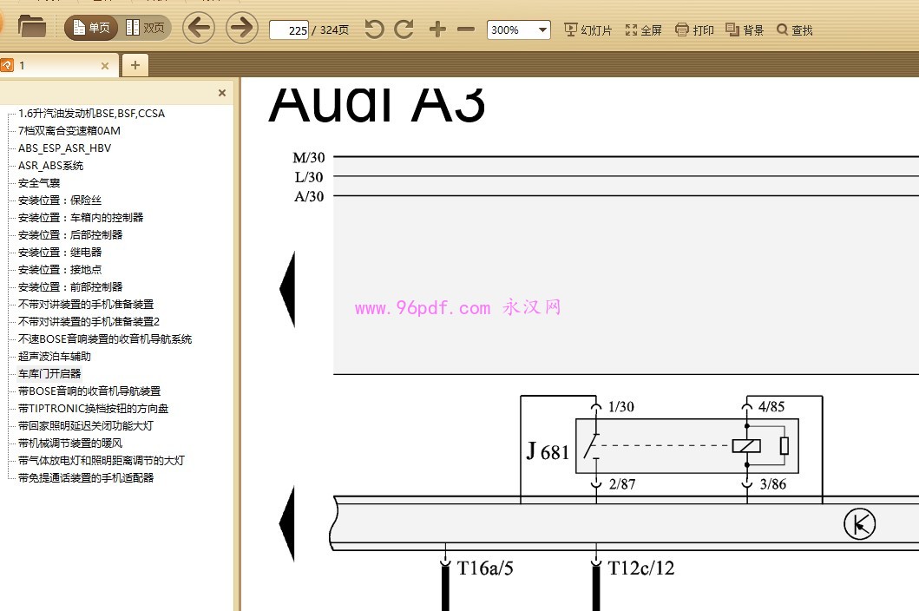Viewport: 919px width, 611px height.
Task: Open the search tool (查找)
Action: [x=794, y=30]
